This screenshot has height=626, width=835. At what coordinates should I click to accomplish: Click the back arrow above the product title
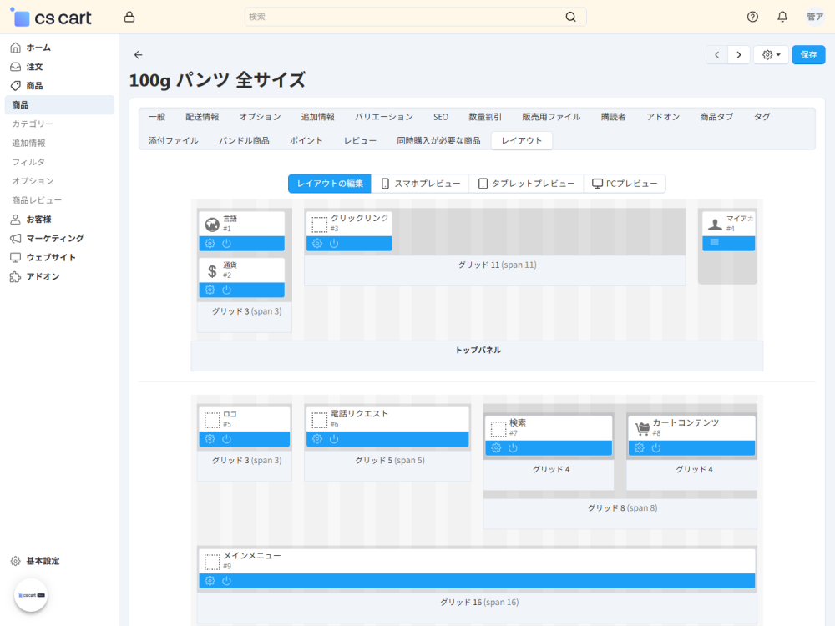(139, 55)
